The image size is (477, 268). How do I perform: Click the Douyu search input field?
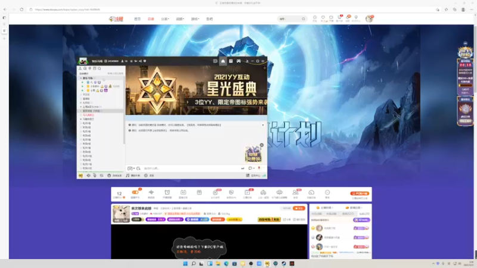click(289, 19)
